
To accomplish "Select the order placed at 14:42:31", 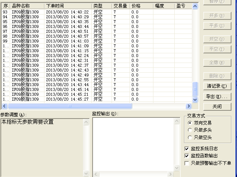I will tap(97, 60).
